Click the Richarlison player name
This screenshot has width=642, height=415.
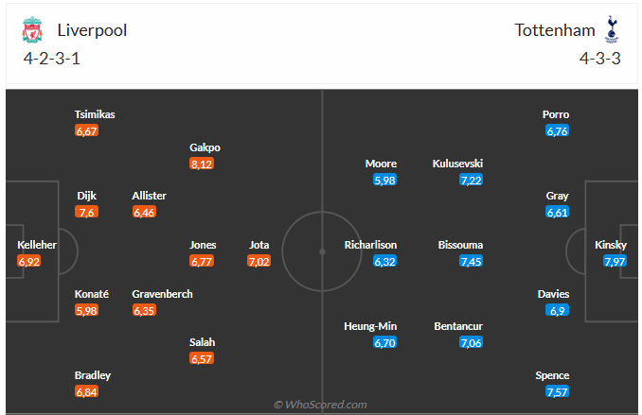(x=370, y=245)
